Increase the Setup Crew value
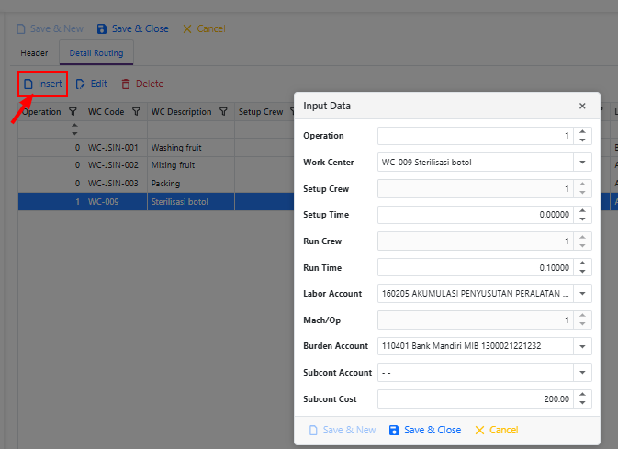Viewport: 618px width, 449px height. pyautogui.click(x=582, y=185)
